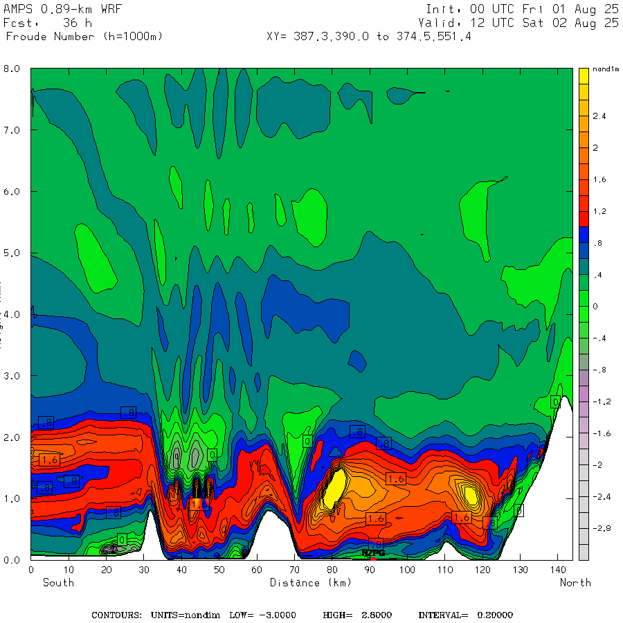Select the 'North' direction label
This screenshot has width=623, height=623.
[575, 583]
